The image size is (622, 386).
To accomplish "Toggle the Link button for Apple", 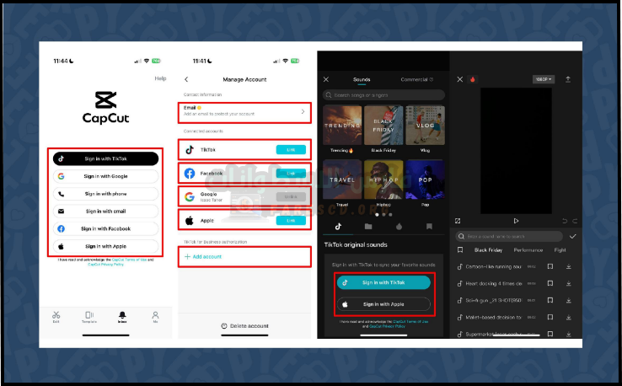I will 290,220.
